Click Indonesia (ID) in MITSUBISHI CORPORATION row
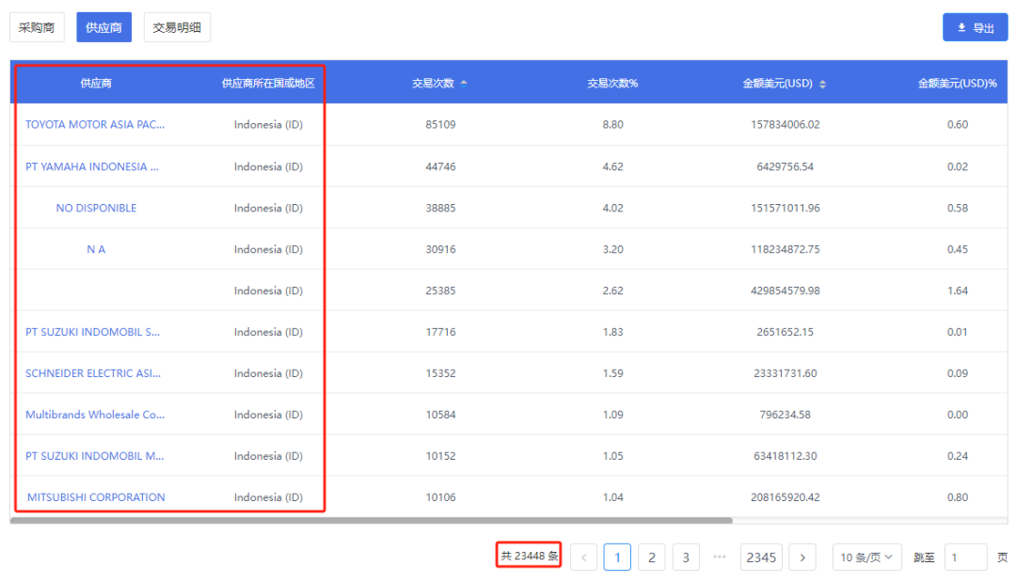 [x=268, y=497]
